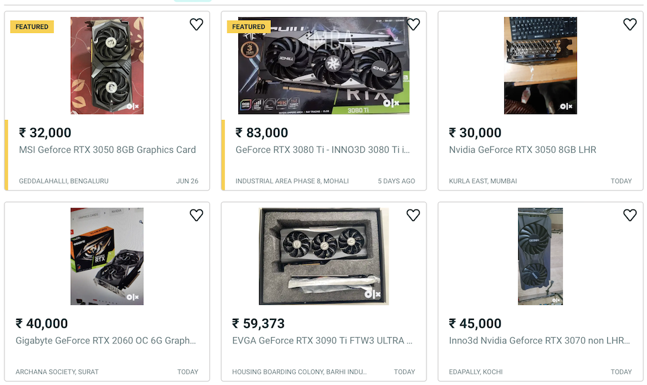The image size is (647, 385).
Task: View the Kurla East RTX 3050 photo
Action: pyautogui.click(x=540, y=66)
